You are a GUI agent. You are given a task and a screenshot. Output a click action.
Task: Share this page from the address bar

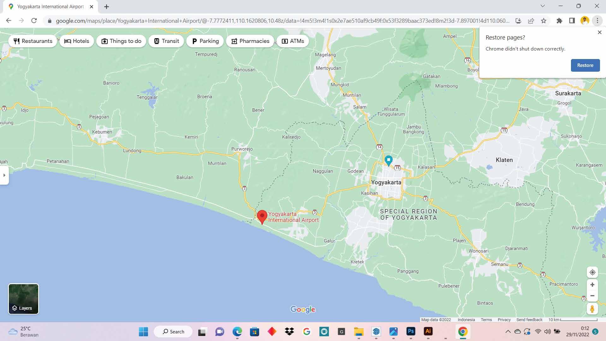coord(531,21)
